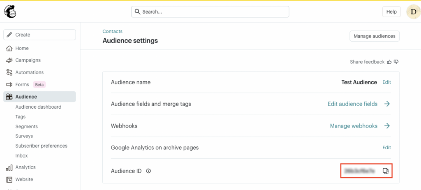Expand the Website sidebar section
The width and height of the screenshot is (421, 190).
click(x=24, y=179)
